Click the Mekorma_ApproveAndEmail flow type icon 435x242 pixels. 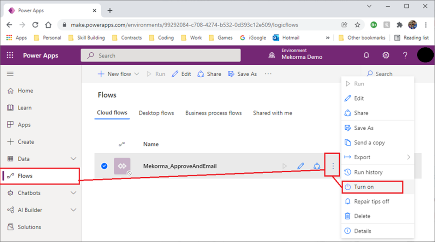coord(122,166)
